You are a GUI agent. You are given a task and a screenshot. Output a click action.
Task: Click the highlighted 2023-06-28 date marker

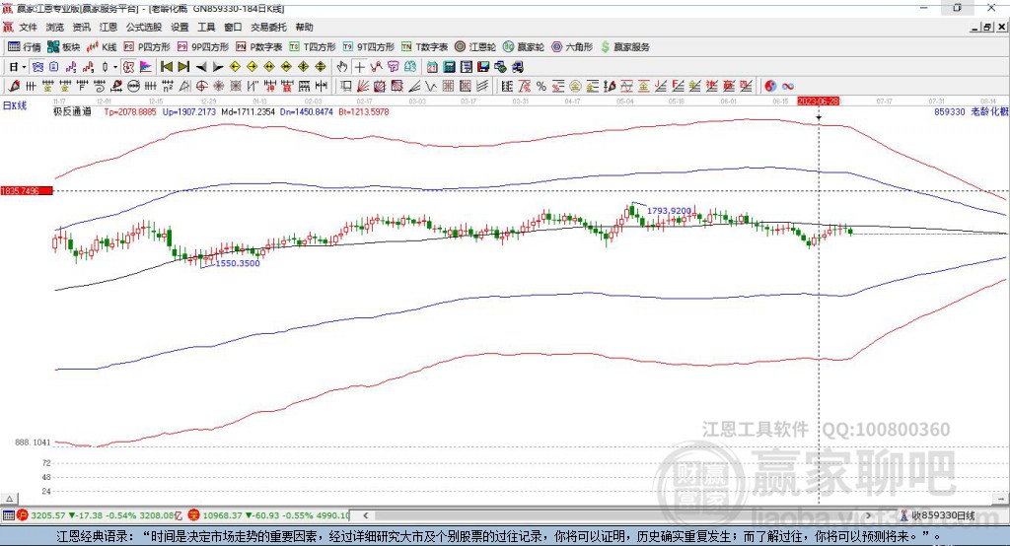click(819, 102)
